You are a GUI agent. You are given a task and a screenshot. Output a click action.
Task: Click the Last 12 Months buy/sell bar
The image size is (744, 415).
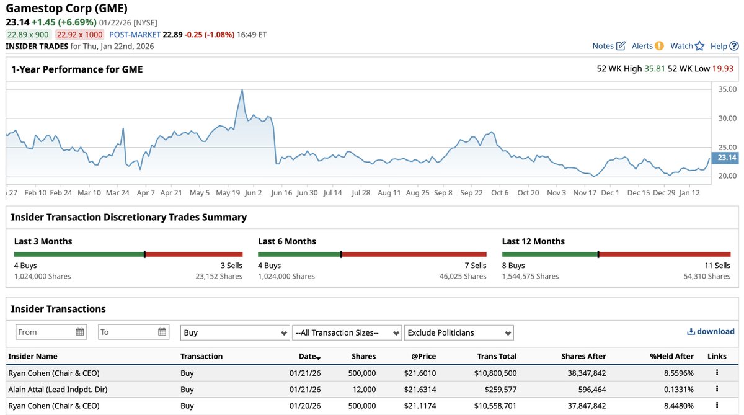point(616,254)
